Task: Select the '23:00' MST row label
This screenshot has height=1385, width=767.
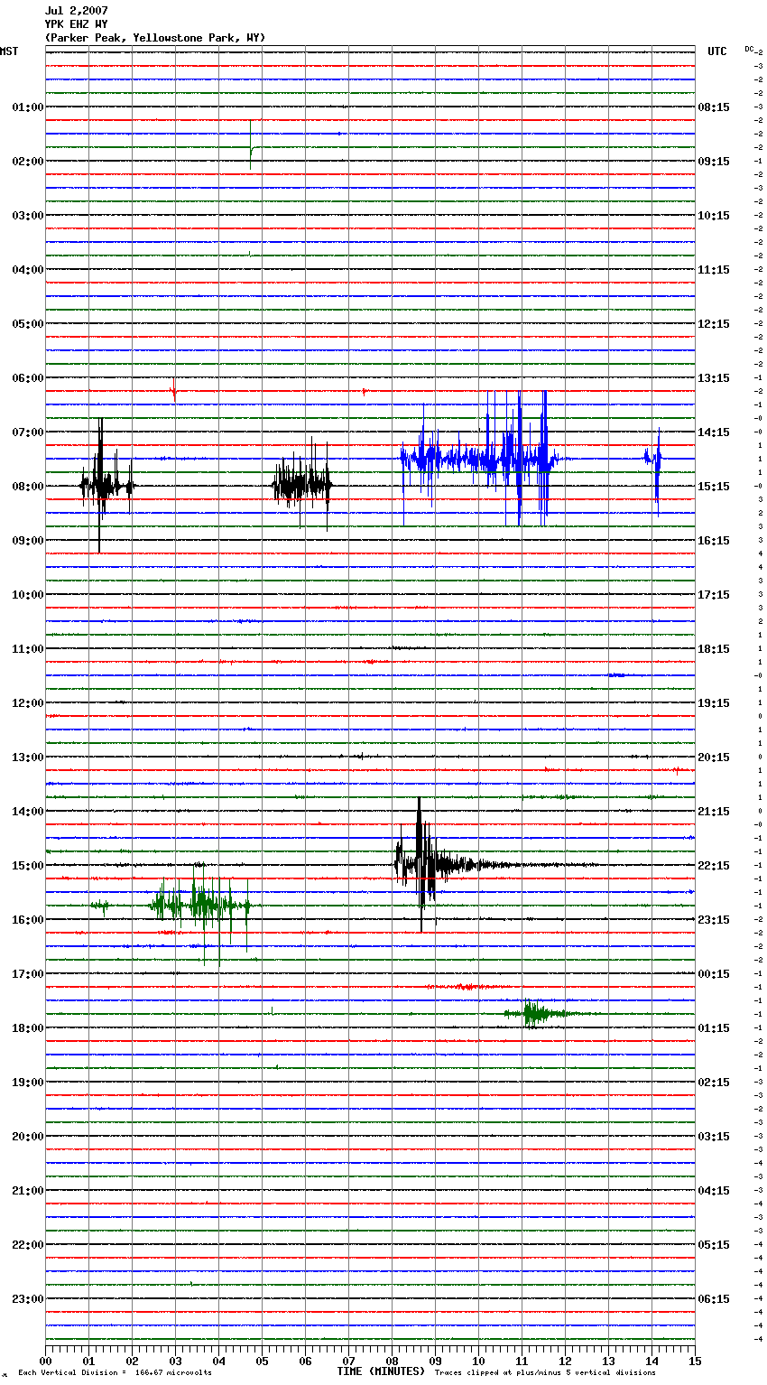Action: 28,1299
